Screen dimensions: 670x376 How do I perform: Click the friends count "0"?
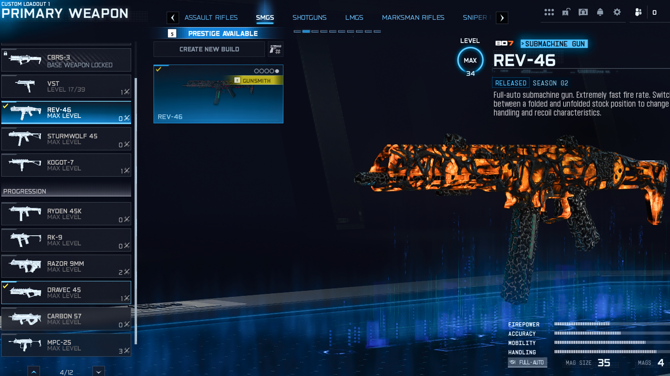click(x=654, y=13)
